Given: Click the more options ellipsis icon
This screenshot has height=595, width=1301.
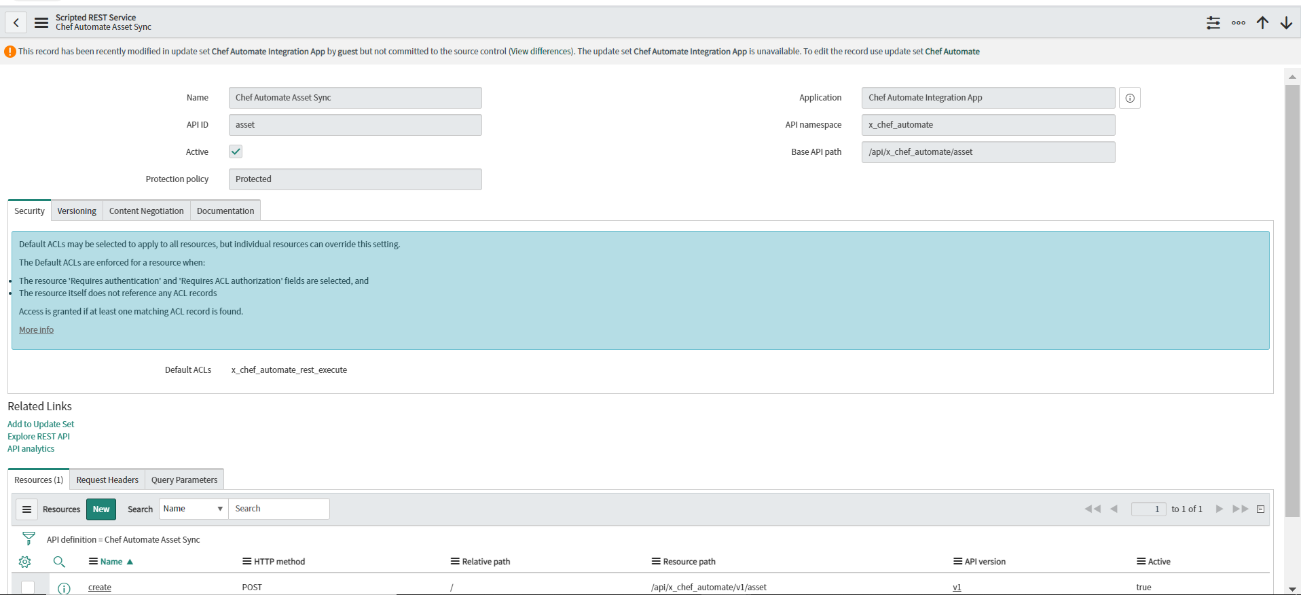Looking at the screenshot, I should [x=1238, y=23].
